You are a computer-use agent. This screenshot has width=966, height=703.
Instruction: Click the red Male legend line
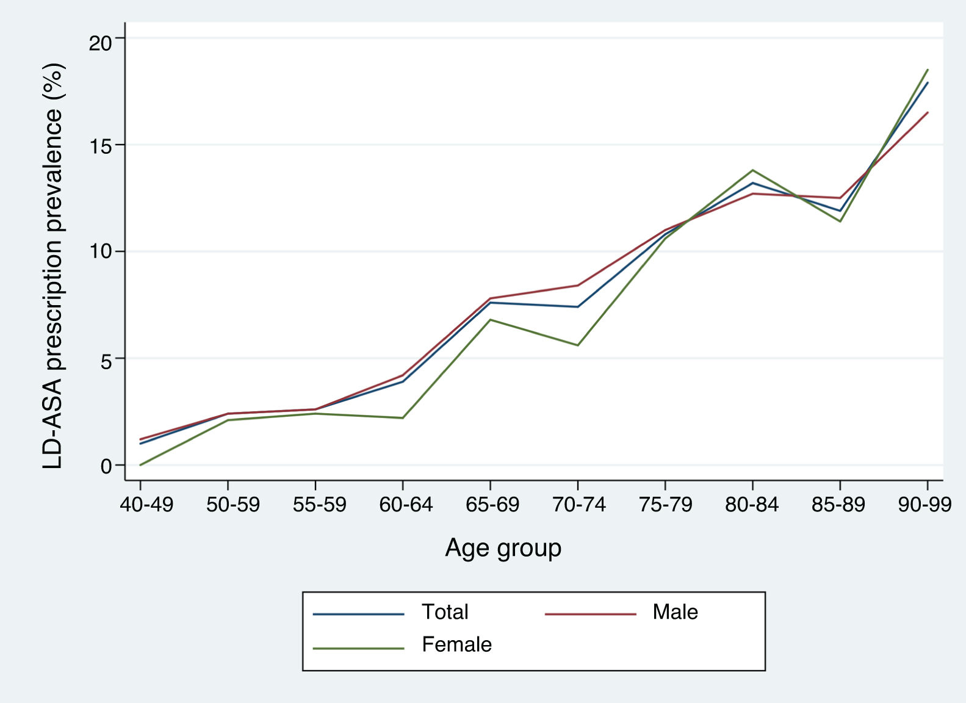point(590,614)
